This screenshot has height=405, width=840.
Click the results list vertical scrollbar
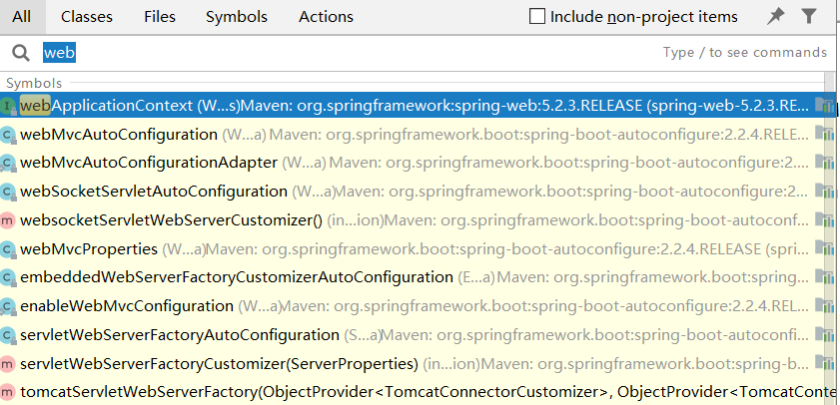(x=832, y=238)
